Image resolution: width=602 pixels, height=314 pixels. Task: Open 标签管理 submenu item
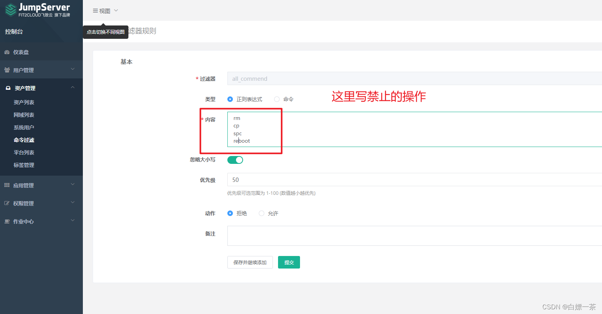click(x=24, y=165)
